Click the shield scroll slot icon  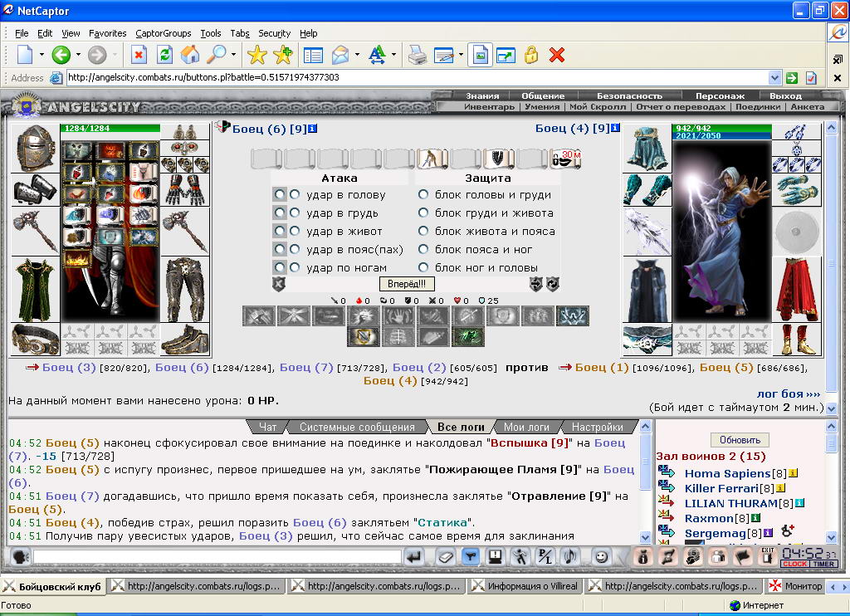[499, 159]
